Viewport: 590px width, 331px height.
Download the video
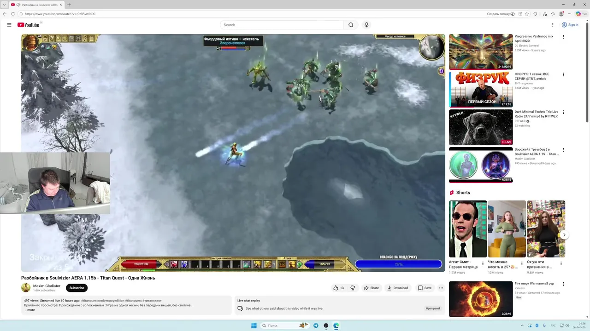(397, 288)
